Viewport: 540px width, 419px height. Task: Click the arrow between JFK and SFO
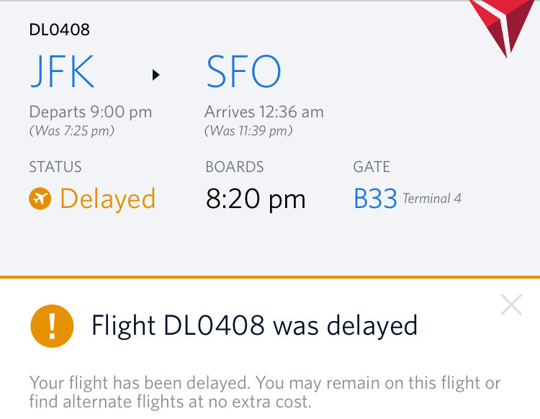pos(156,74)
